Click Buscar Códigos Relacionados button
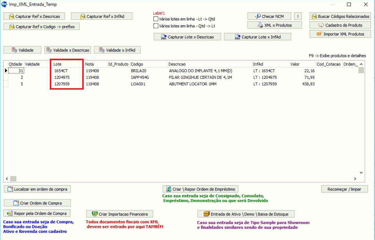The width and height of the screenshot is (375, 240). coord(340,16)
